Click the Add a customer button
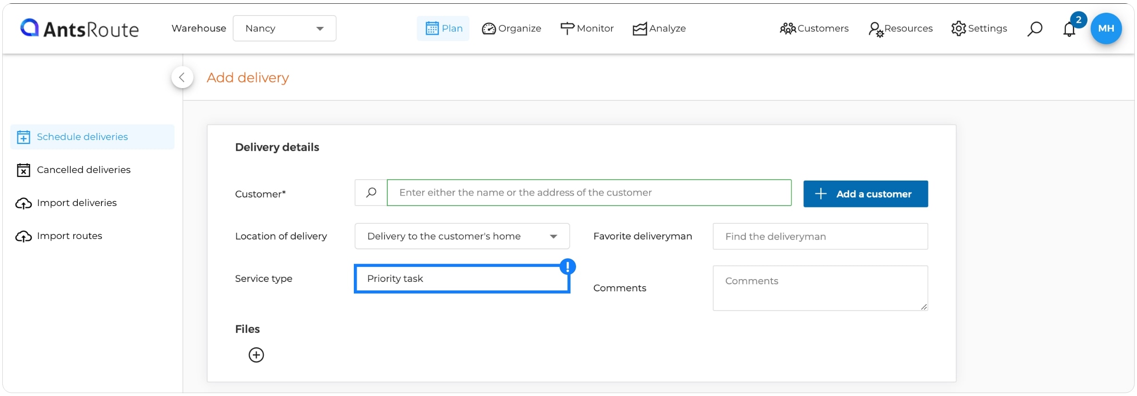This screenshot has width=1137, height=396. 866,194
